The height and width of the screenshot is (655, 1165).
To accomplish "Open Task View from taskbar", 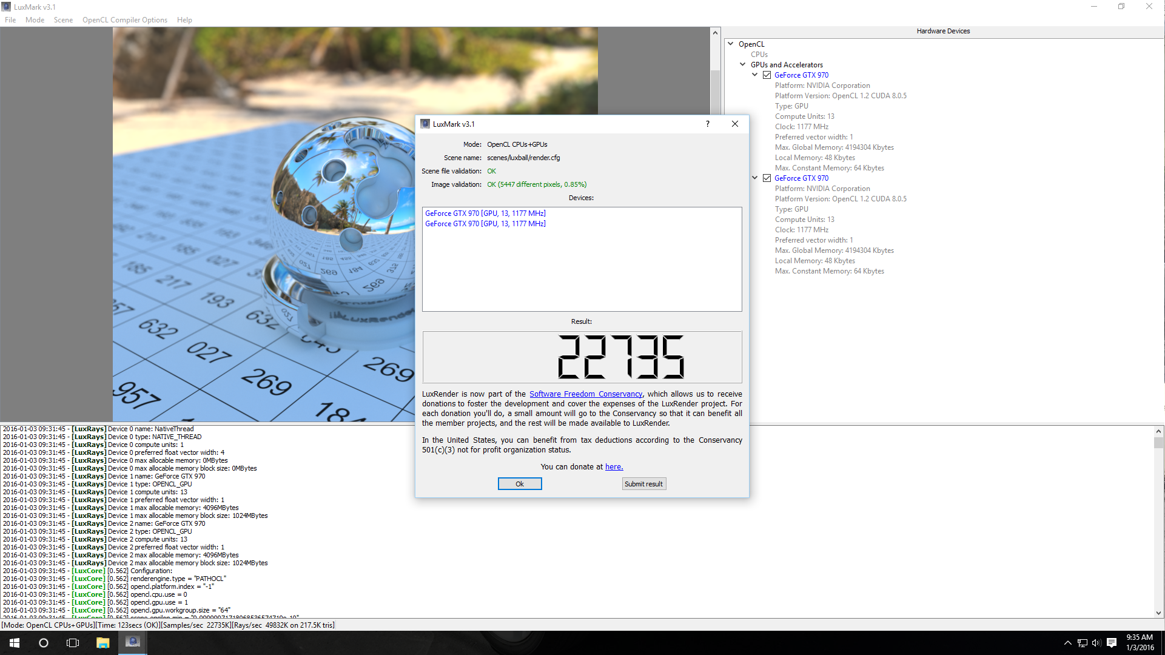I will click(x=73, y=643).
